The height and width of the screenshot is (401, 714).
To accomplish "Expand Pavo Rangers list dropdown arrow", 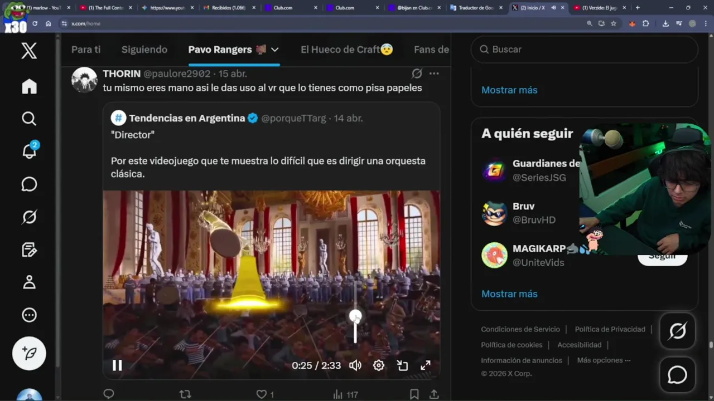I will 274,50.
